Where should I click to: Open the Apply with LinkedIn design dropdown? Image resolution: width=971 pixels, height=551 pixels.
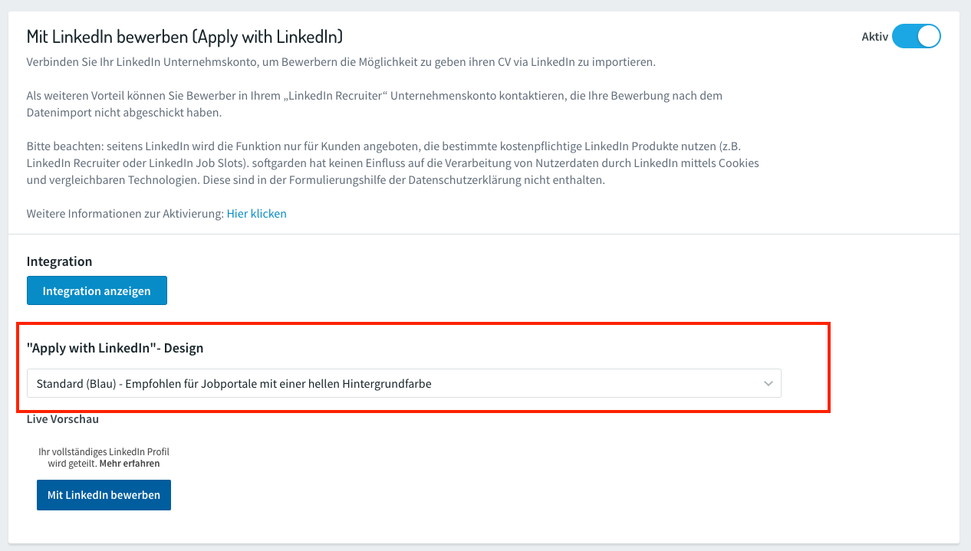[x=404, y=383]
